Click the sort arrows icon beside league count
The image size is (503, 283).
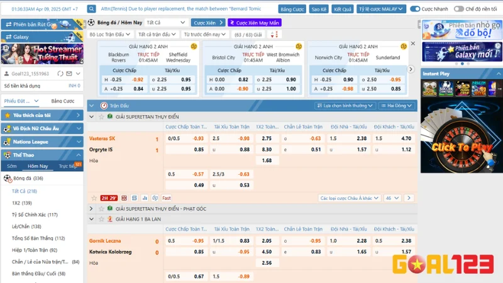(x=275, y=35)
